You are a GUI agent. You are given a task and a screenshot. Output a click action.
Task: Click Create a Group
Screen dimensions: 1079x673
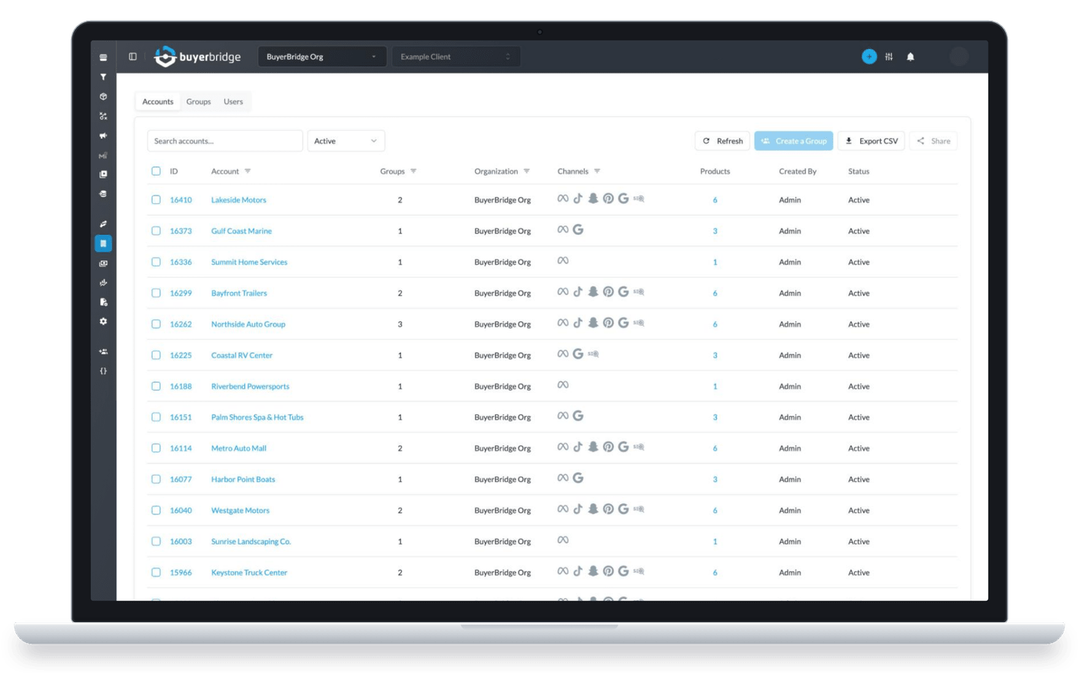[794, 141]
